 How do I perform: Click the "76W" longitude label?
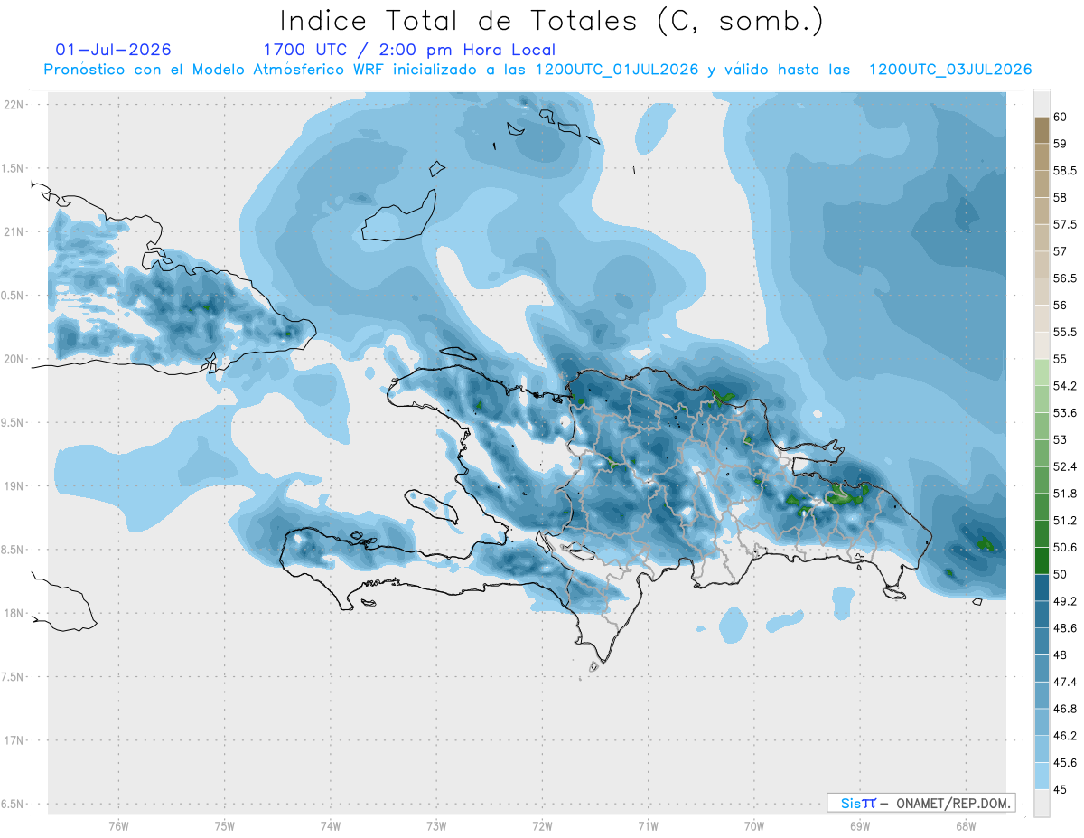click(x=118, y=825)
